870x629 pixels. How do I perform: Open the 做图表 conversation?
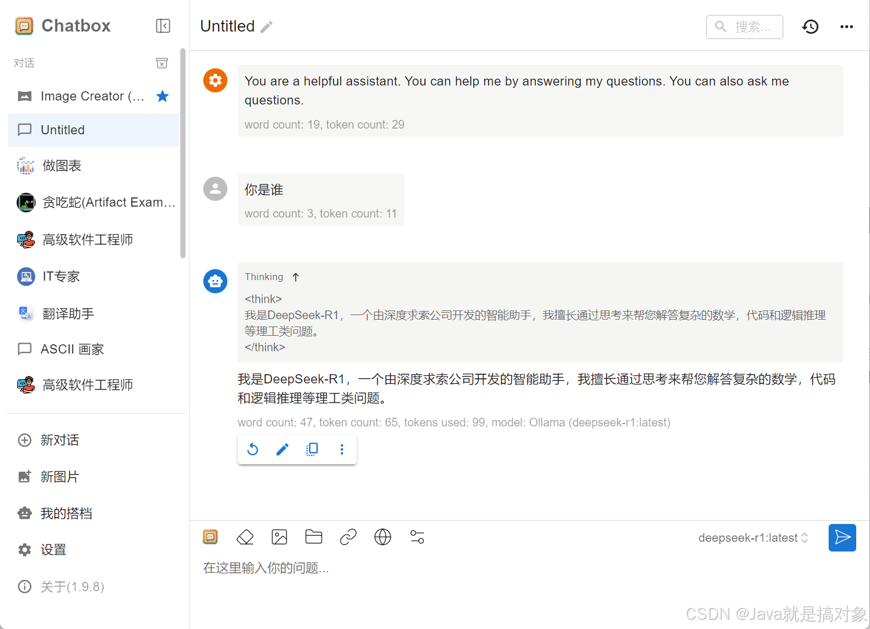93,166
